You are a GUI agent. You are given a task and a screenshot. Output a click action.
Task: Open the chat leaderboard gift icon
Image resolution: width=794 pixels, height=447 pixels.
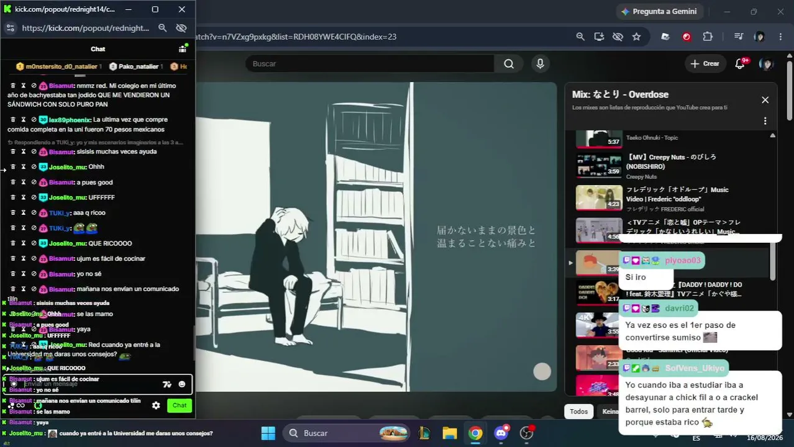tap(183, 49)
